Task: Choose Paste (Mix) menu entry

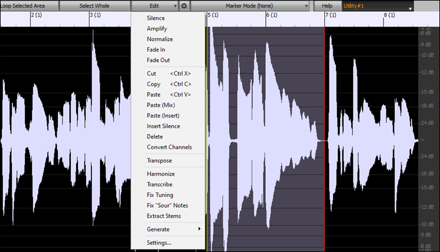Action: pyautogui.click(x=161, y=105)
